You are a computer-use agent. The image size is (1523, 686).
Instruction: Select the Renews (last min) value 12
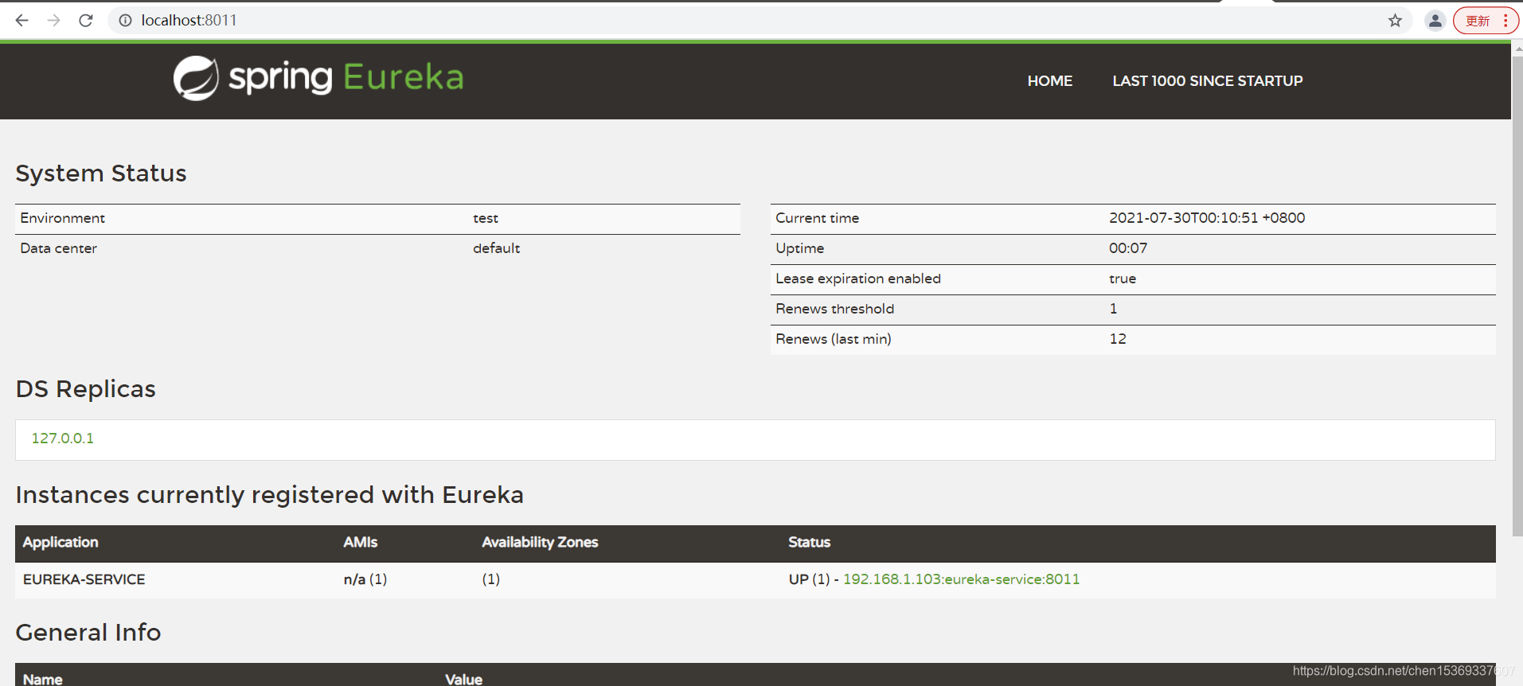1117,339
